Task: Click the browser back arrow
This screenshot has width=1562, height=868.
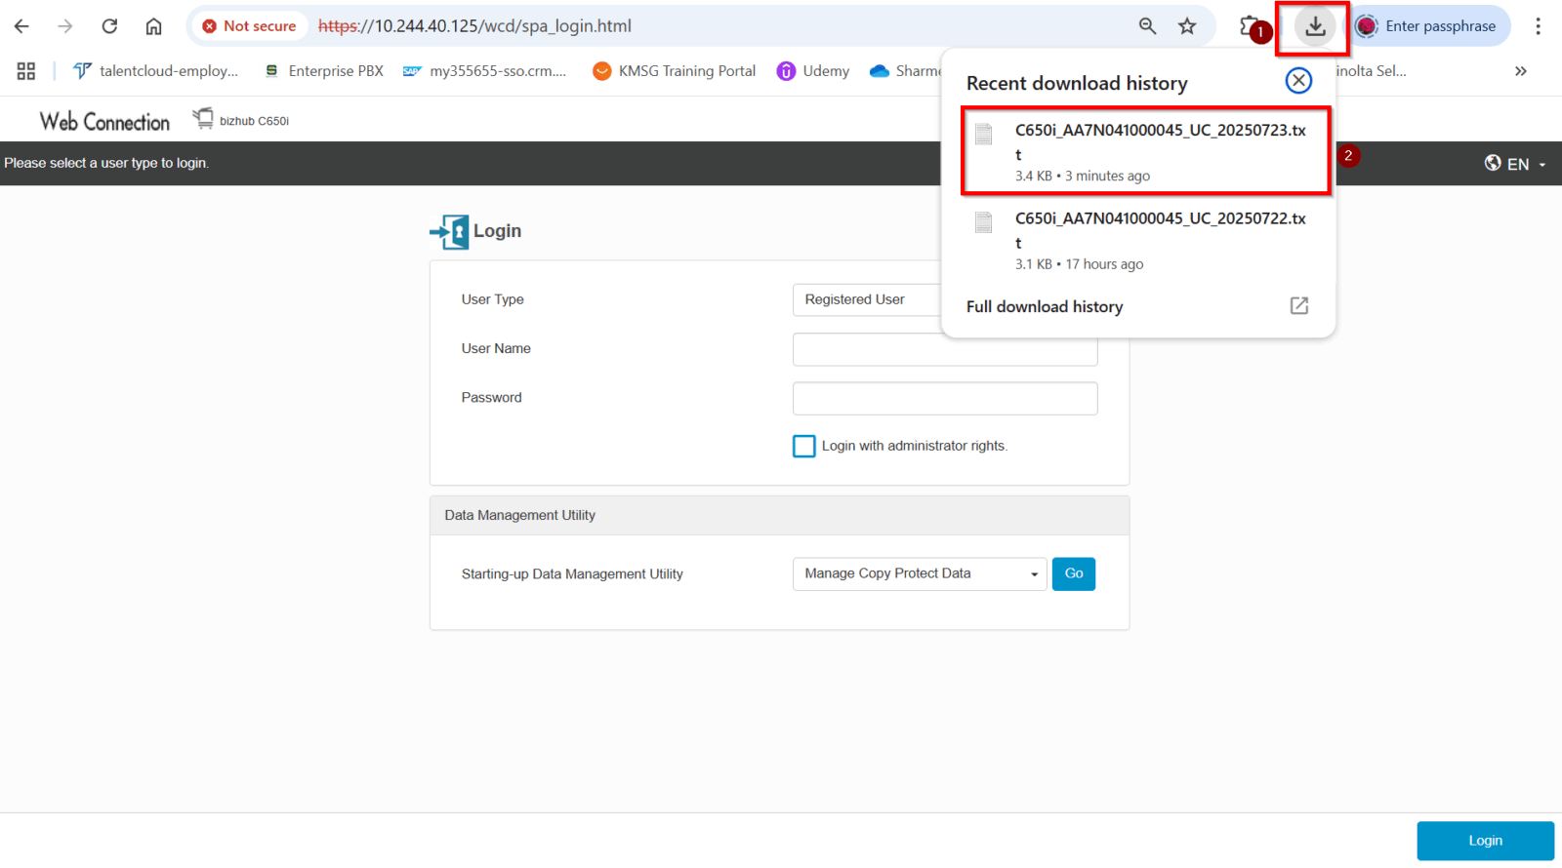Action: (21, 26)
